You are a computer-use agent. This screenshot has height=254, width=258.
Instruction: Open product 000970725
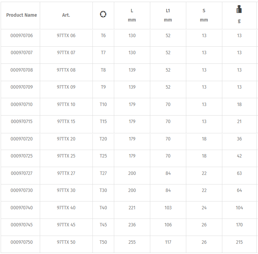pos(21,156)
